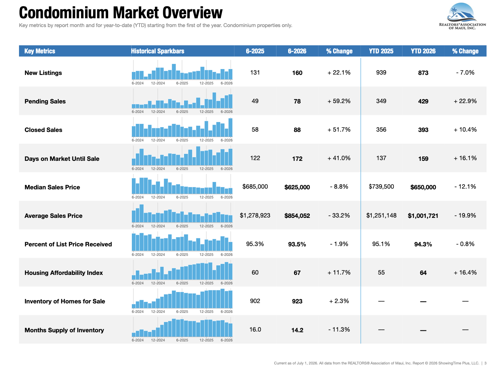This screenshot has height=367, width=504.
Task: Select the Housing Affordability Index sparkbar chart
Action: [x=182, y=272]
